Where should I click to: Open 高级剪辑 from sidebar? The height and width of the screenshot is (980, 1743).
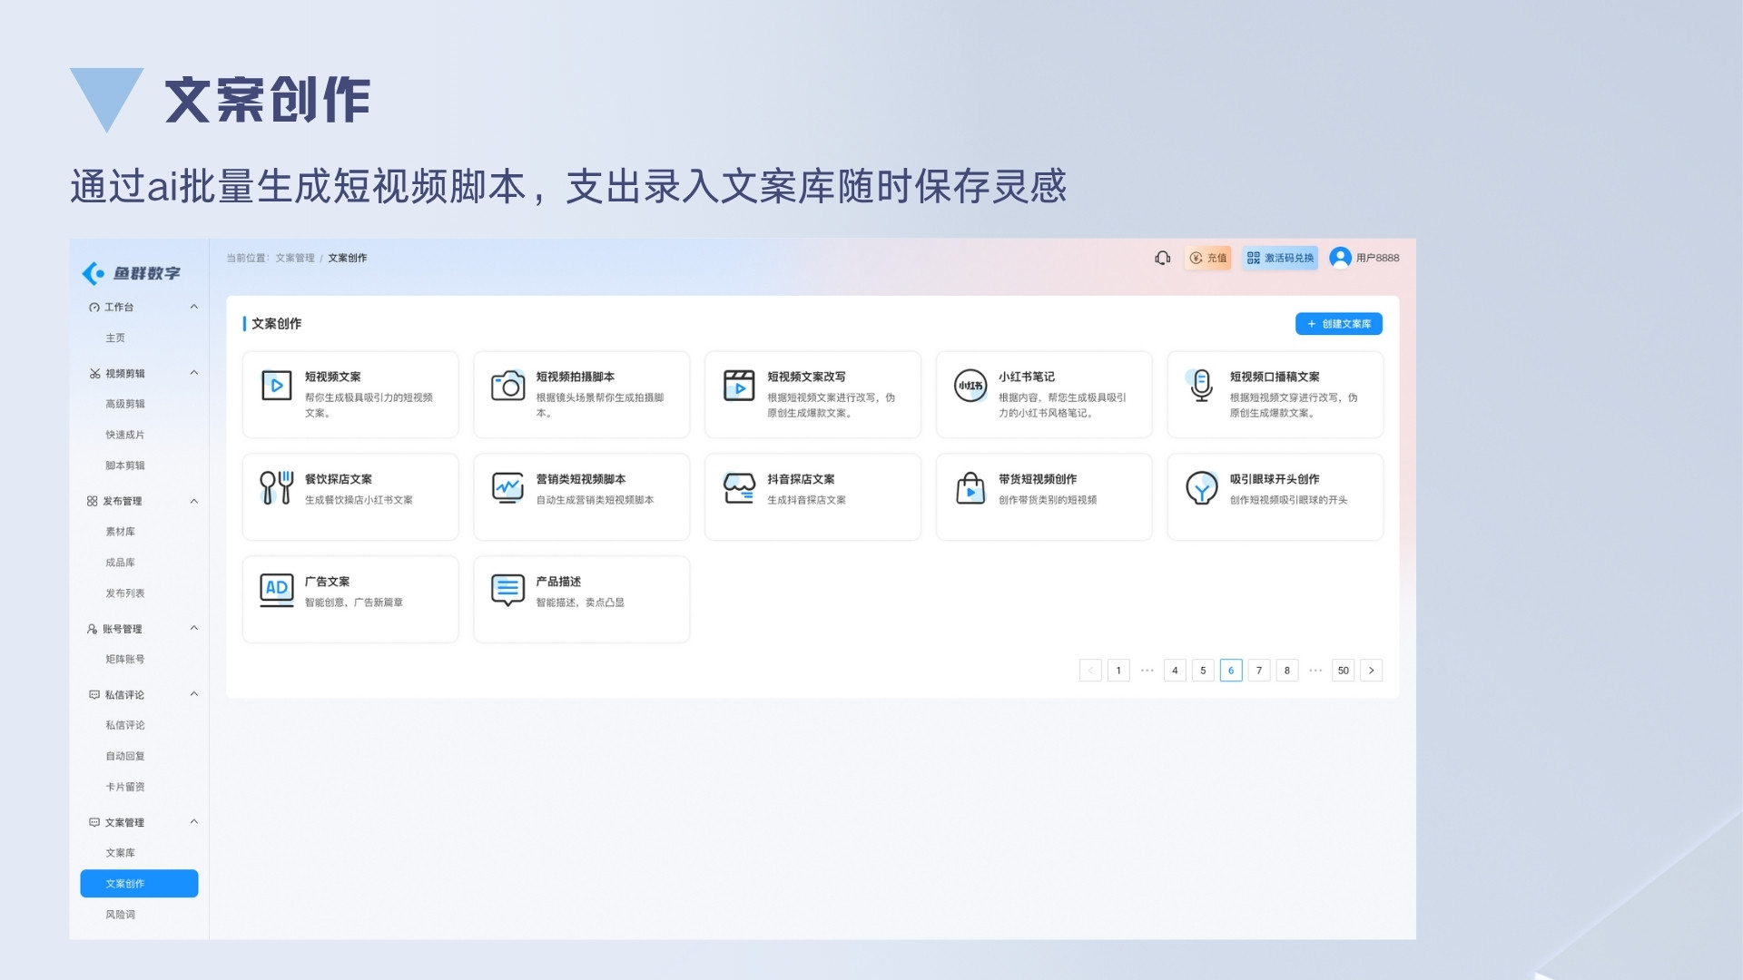[125, 404]
